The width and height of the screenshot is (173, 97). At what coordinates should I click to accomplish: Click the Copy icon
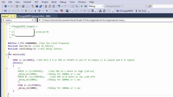pyautogui.click(x=50, y=6)
